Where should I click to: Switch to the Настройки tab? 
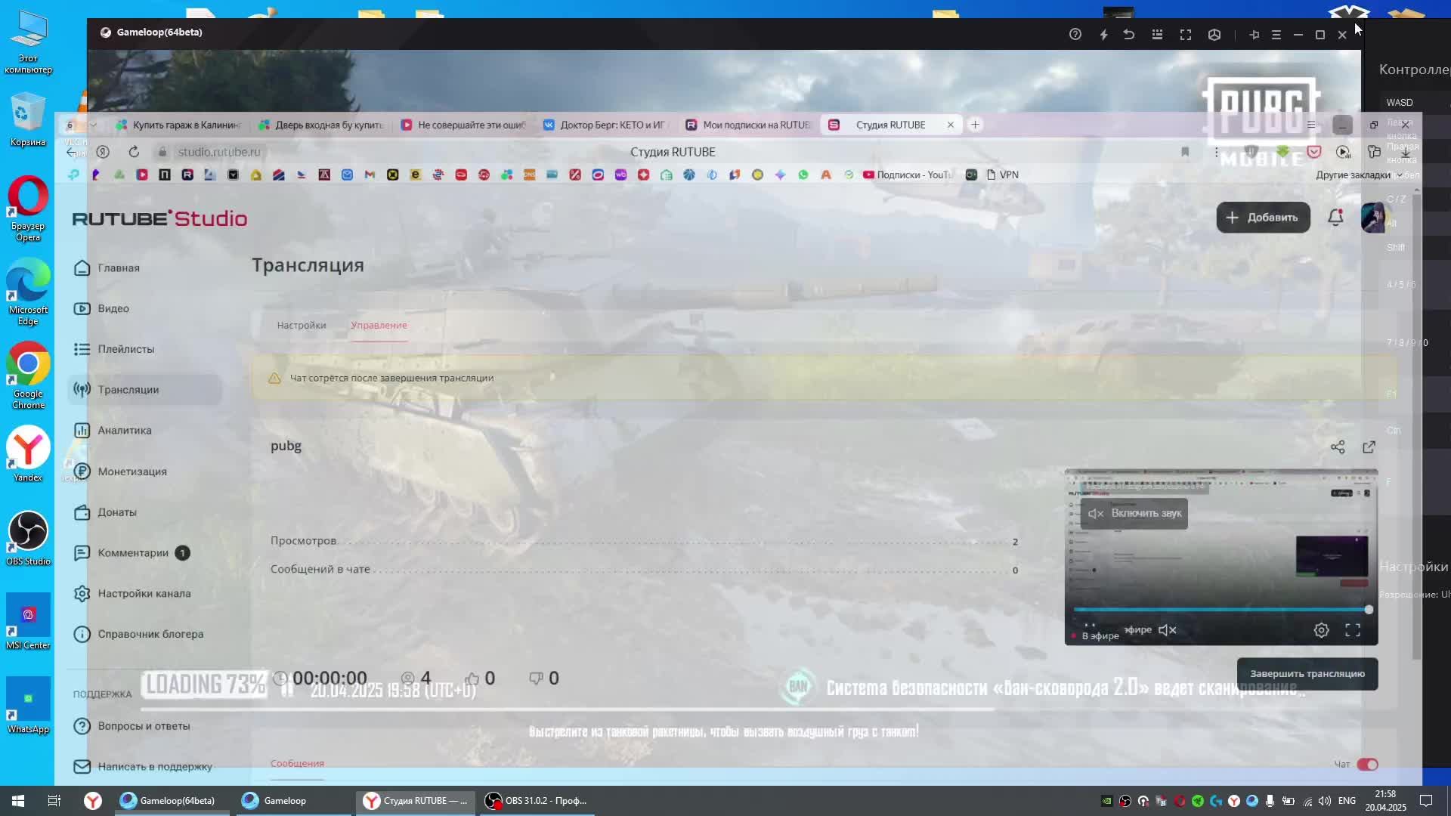302,326
